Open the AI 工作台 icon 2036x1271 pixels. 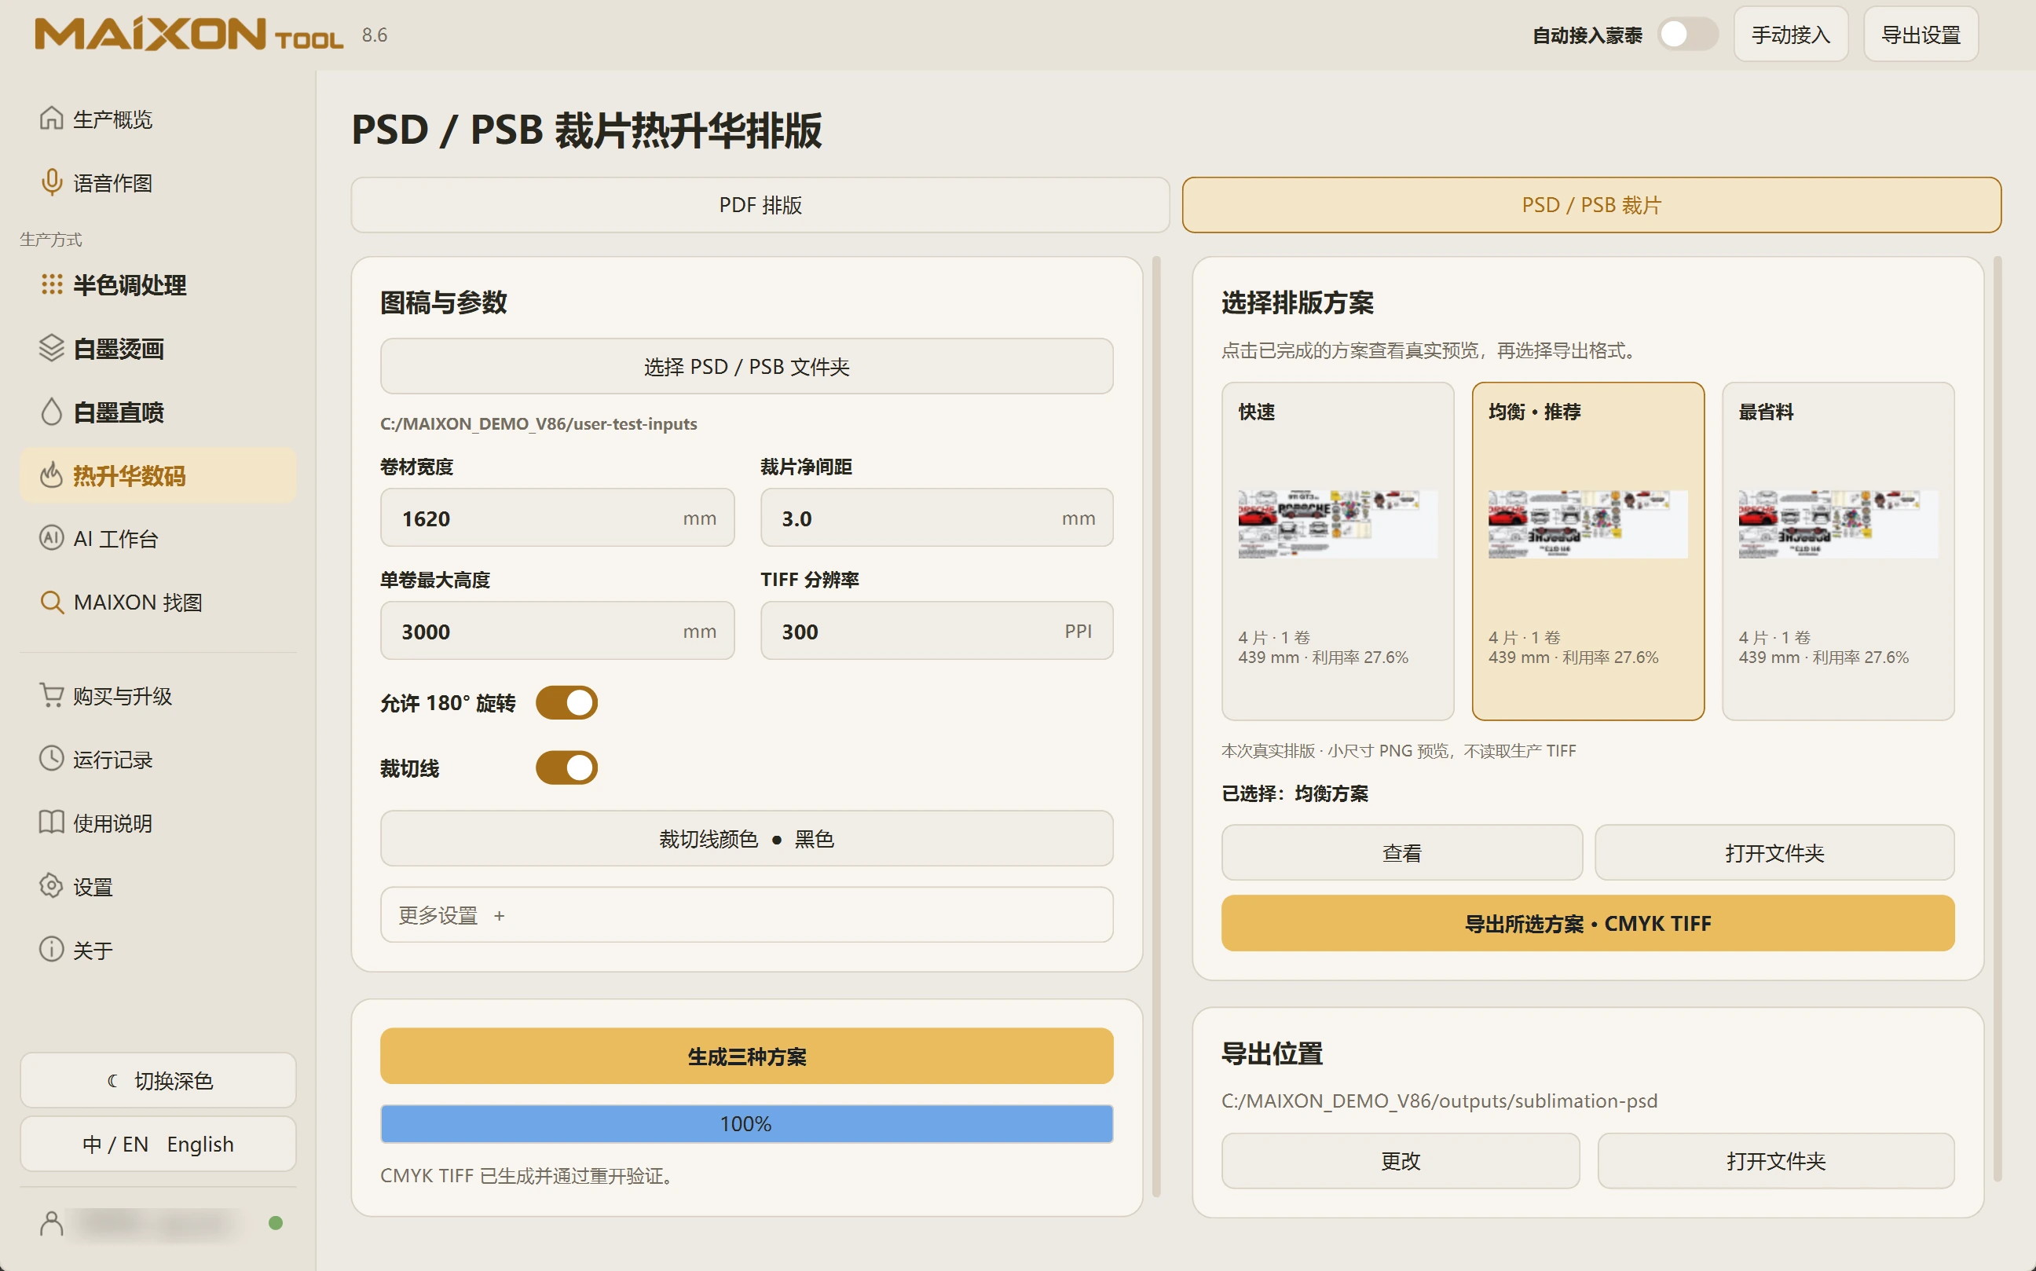[51, 538]
